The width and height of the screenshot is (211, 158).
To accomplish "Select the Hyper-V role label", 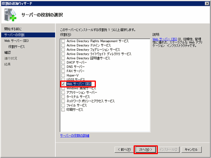I will click(x=72, y=75).
